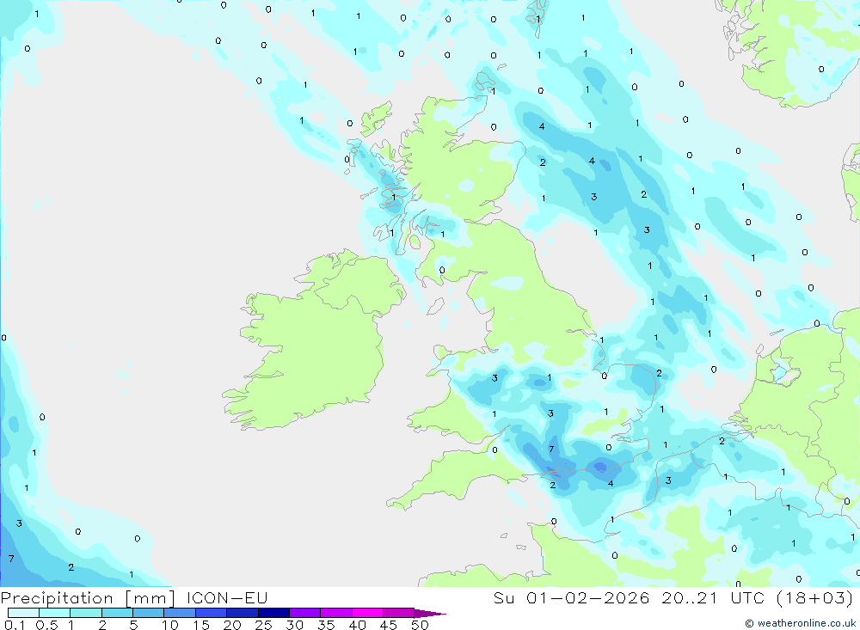
Task: Click the '0.1' legend scale label
Action: click(15, 625)
